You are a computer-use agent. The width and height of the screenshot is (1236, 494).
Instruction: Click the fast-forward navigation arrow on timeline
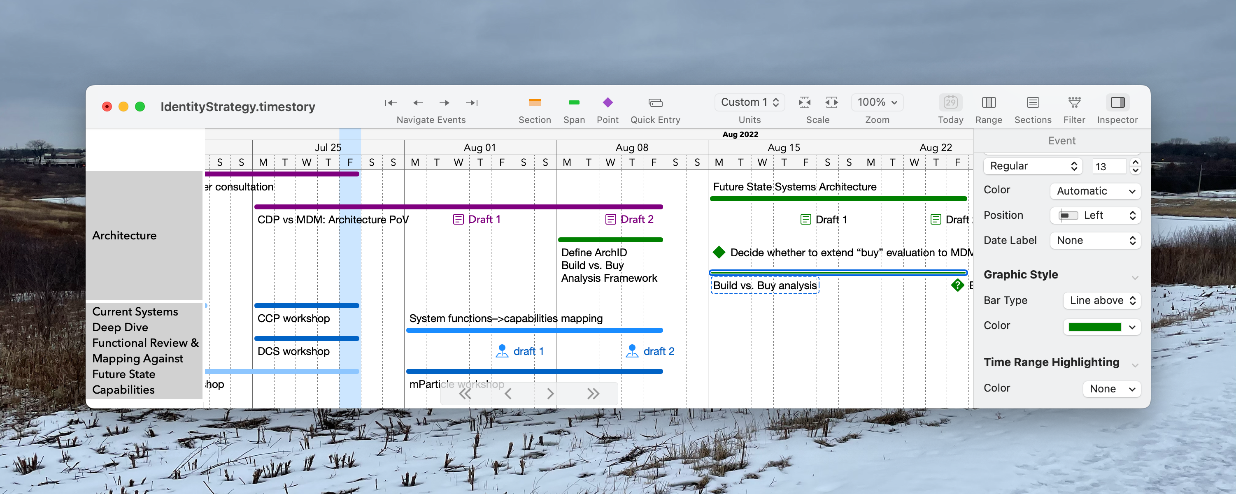[x=593, y=393]
